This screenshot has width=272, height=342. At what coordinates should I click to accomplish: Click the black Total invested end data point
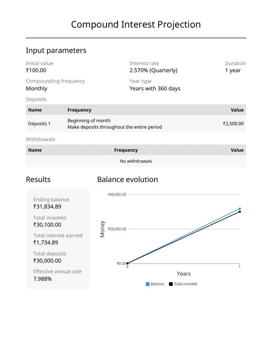[x=240, y=212]
